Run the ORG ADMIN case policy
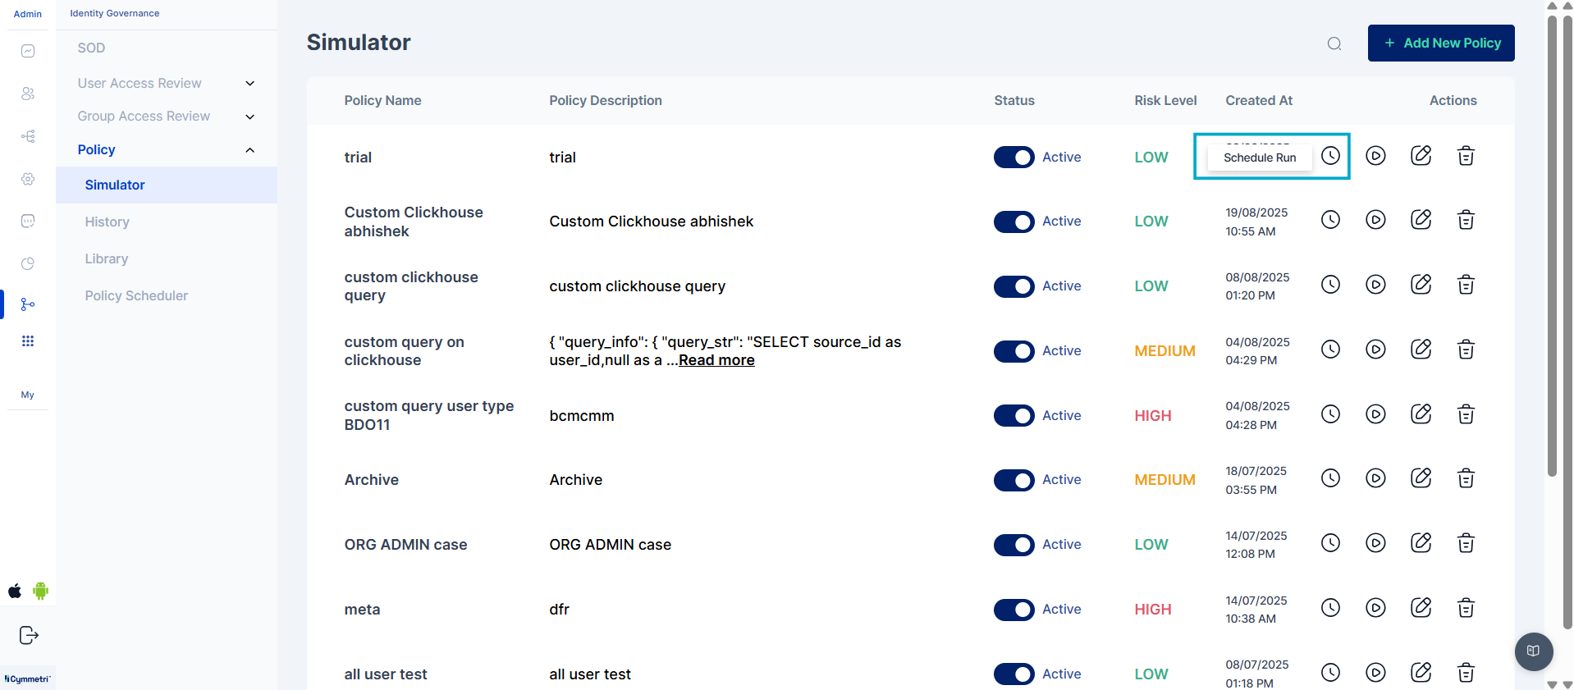This screenshot has width=1574, height=690. (1375, 543)
